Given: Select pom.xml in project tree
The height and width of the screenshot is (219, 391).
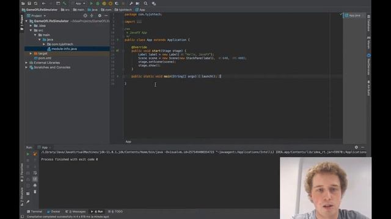Looking at the screenshot, I should 43,58.
